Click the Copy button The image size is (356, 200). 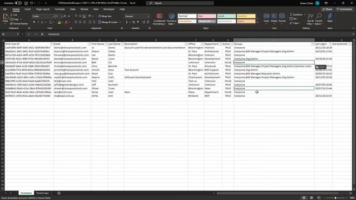click(14, 19)
